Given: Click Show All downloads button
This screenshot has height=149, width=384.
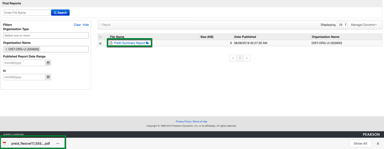Looking at the screenshot, I should coord(360,143).
